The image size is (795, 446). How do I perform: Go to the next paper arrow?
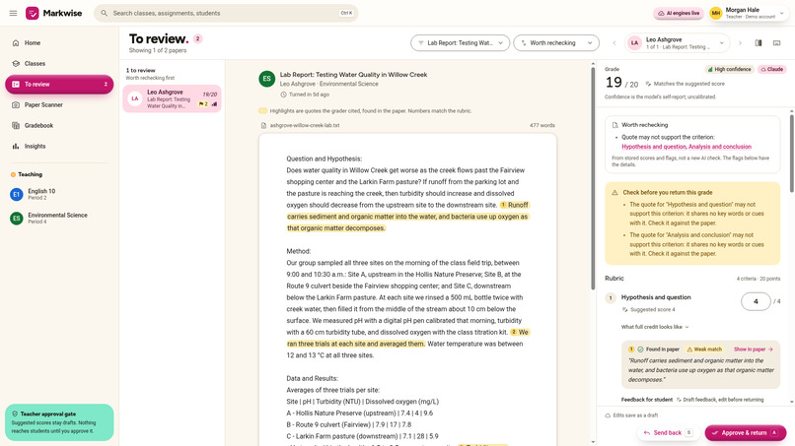click(740, 43)
